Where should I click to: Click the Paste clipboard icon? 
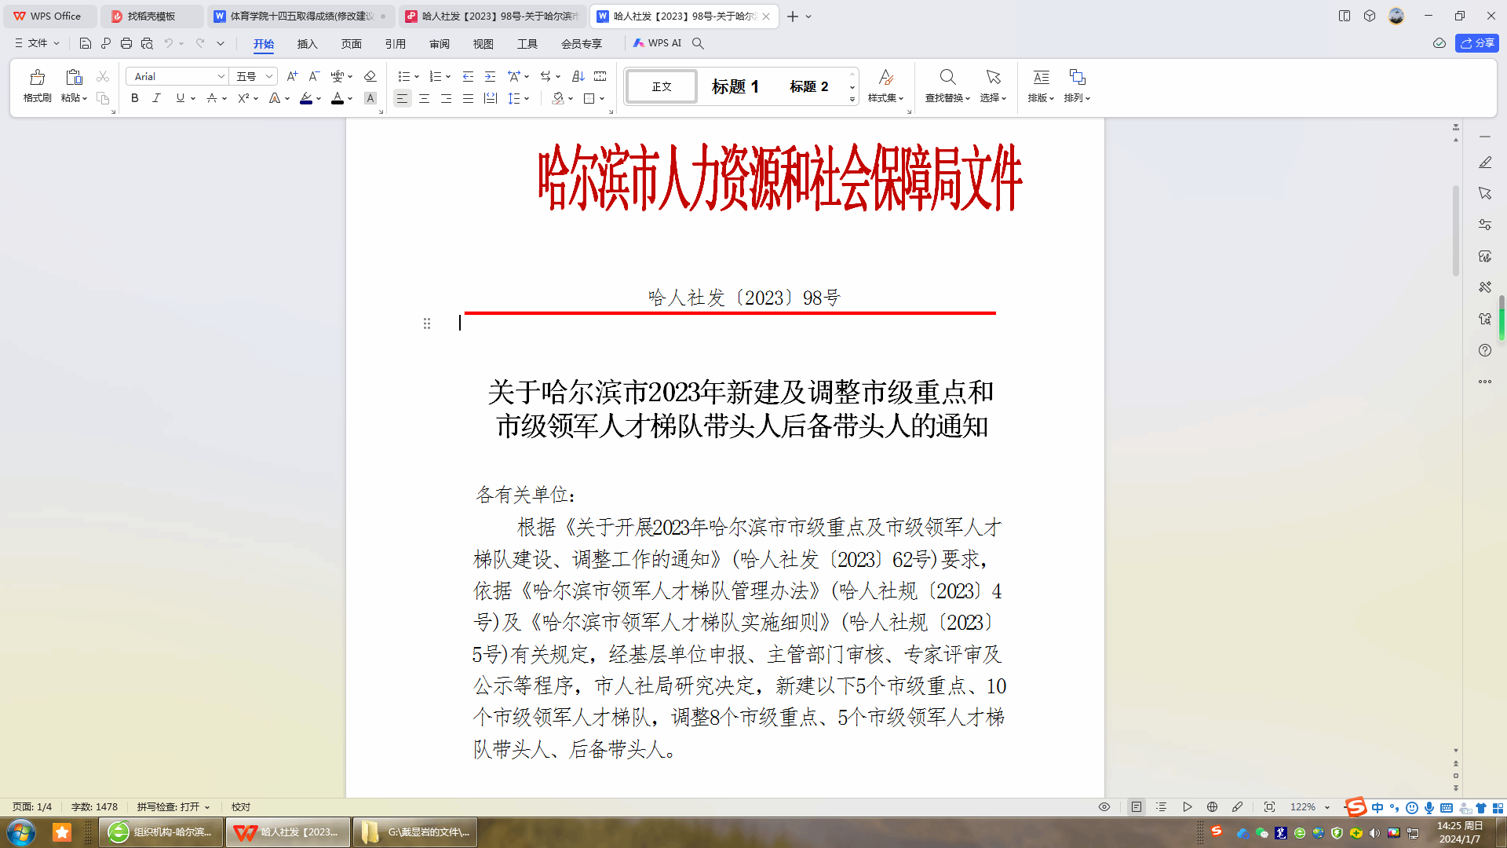click(x=74, y=78)
